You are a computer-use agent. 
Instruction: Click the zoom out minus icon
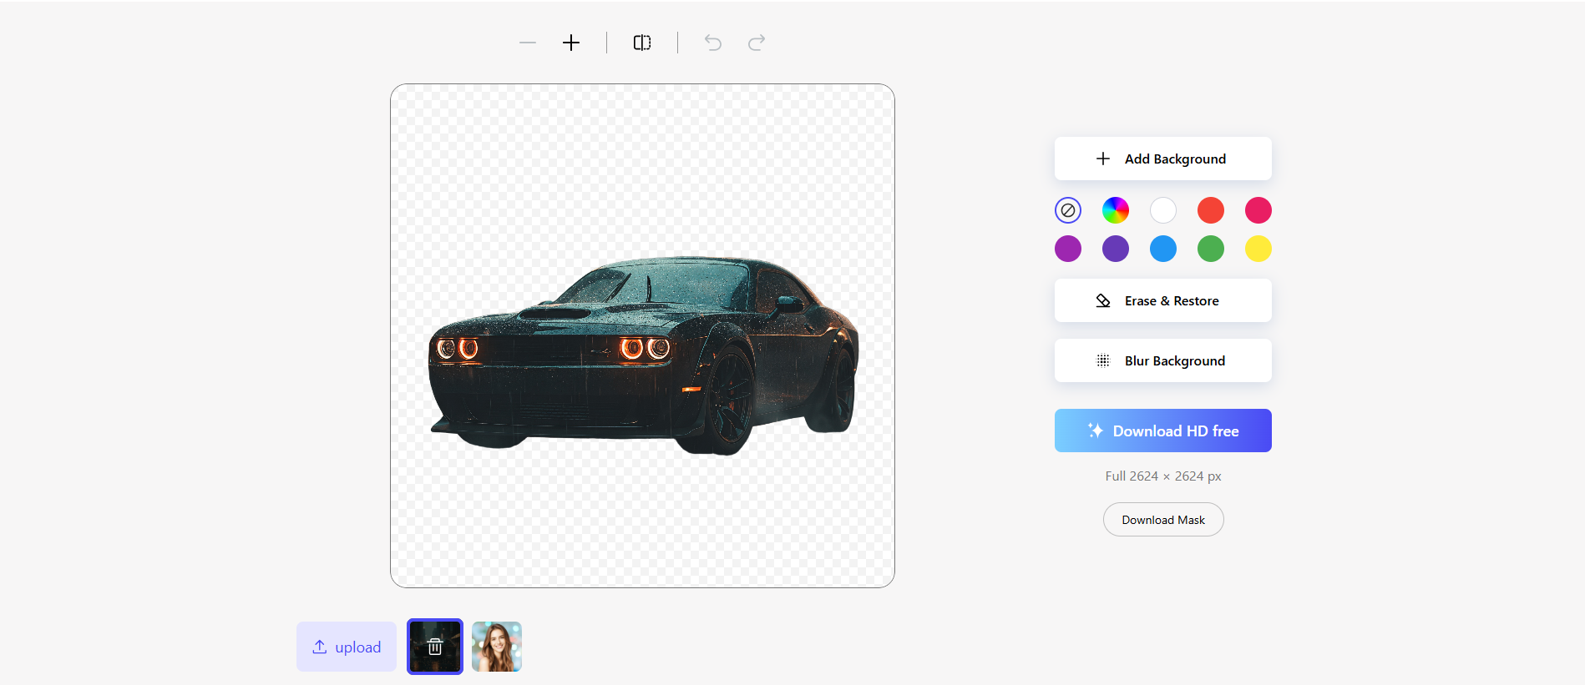coord(527,43)
